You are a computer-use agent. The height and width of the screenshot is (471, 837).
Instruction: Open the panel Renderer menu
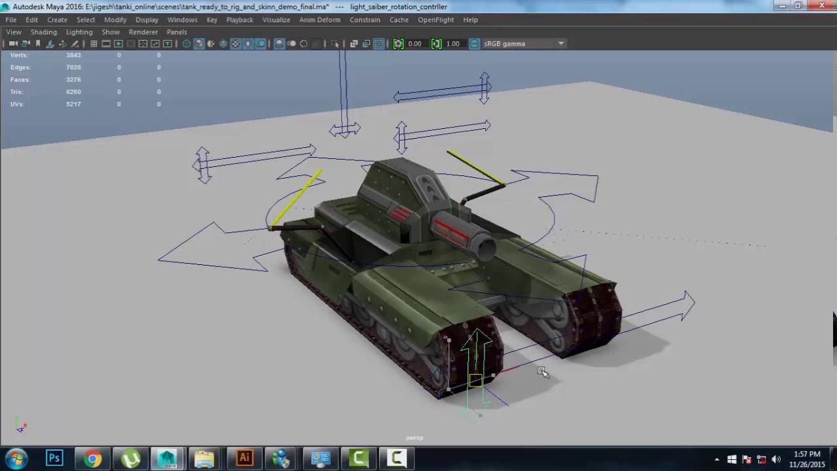point(143,32)
